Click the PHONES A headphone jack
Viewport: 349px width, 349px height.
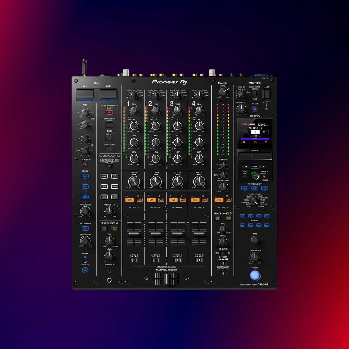[109, 280]
